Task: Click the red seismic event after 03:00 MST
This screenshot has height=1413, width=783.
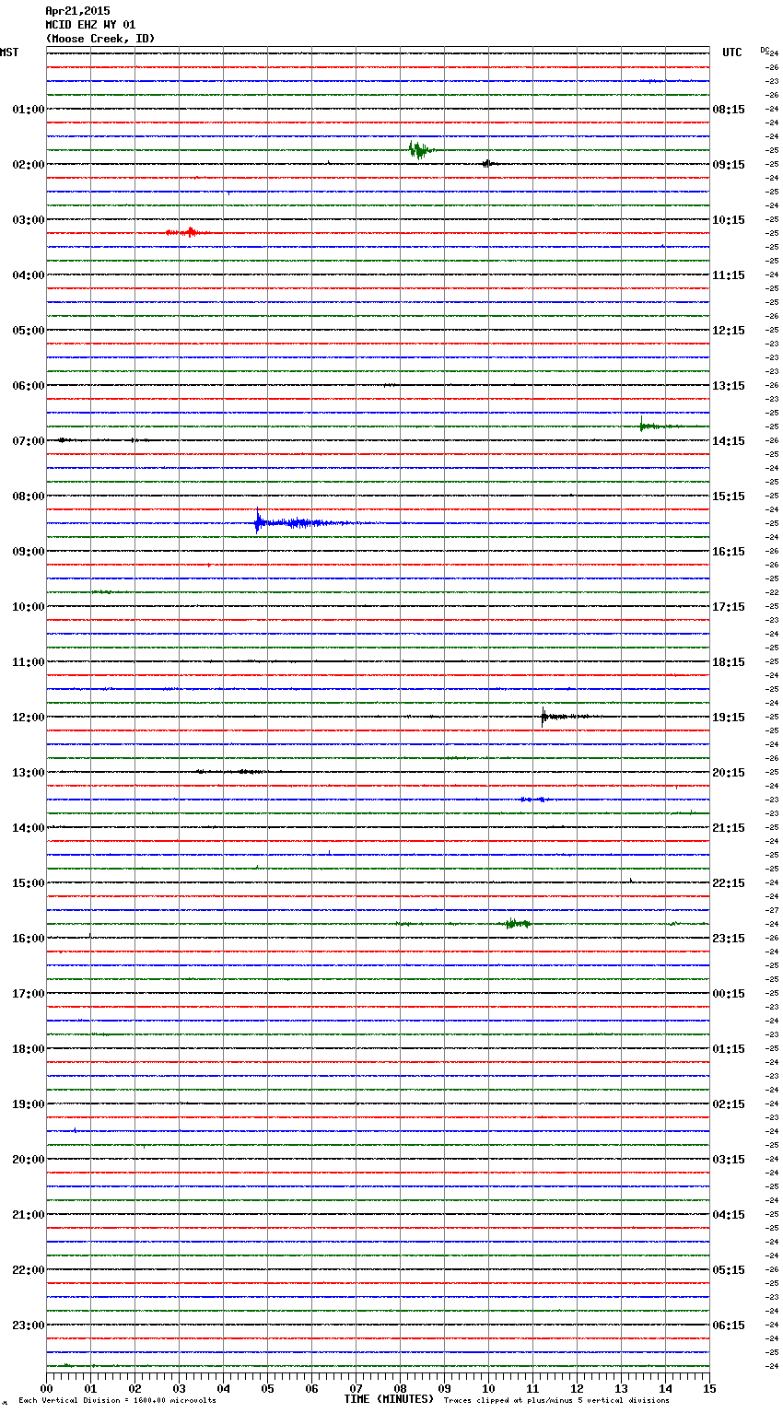Action: coord(189,232)
